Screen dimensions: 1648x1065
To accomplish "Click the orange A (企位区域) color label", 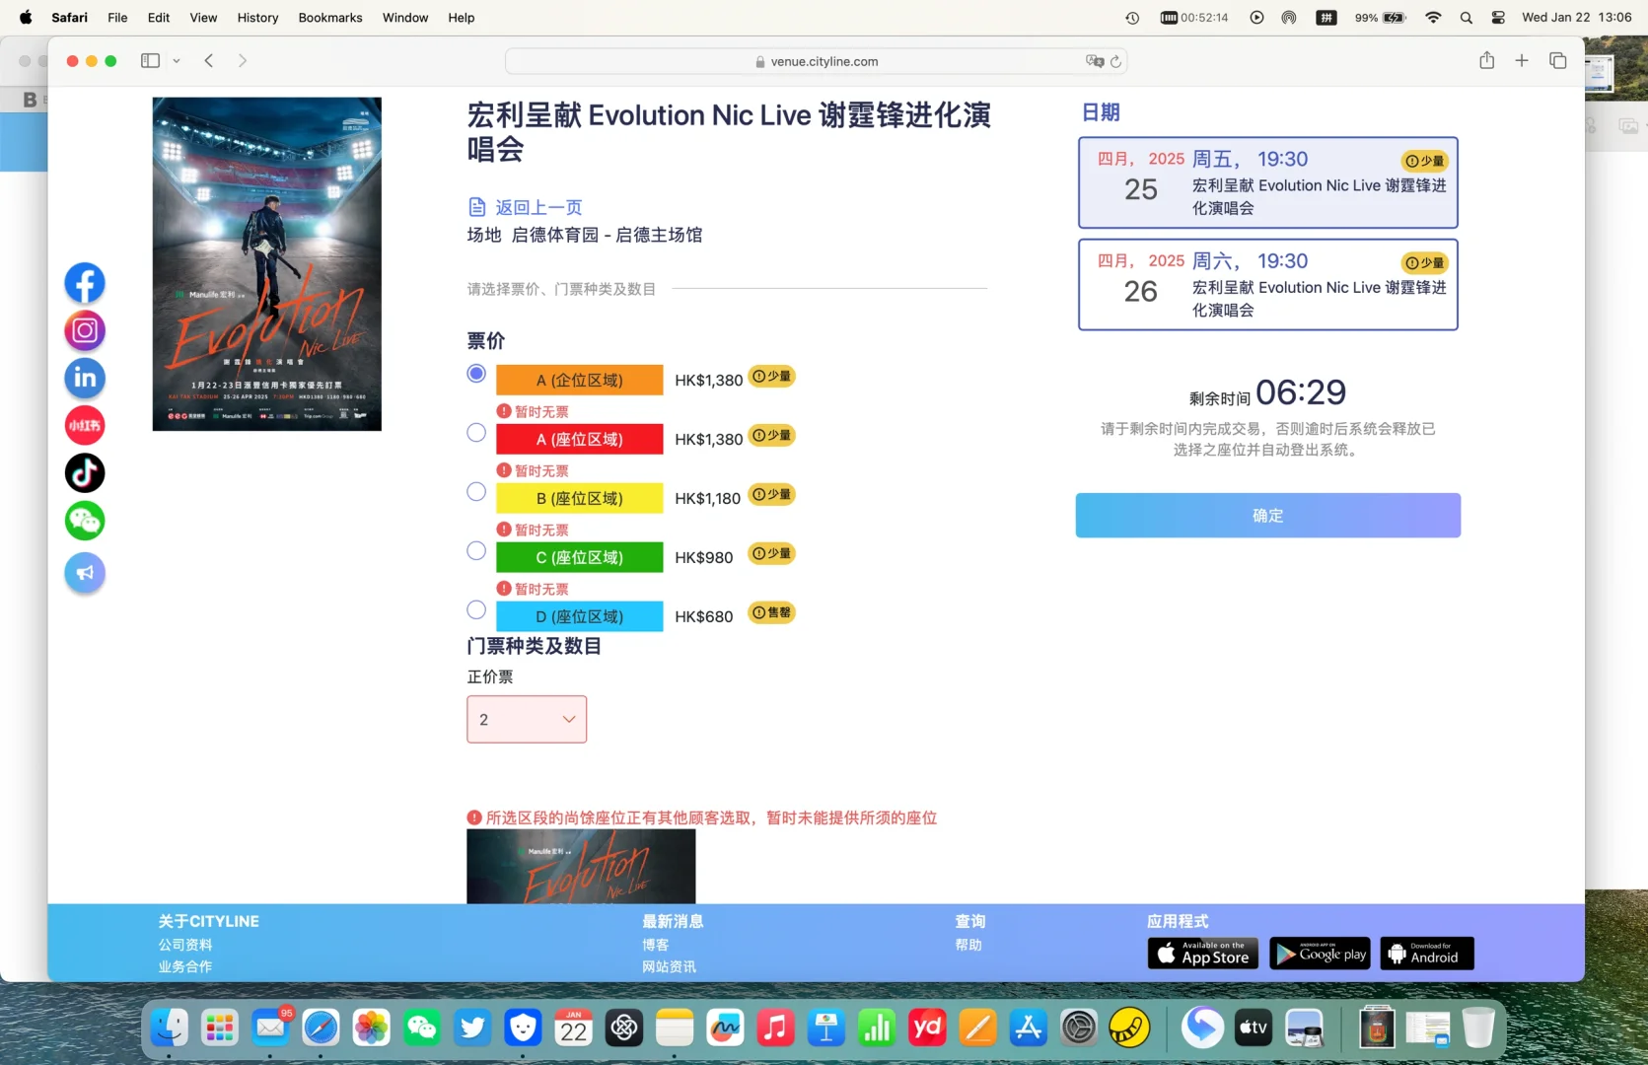I will [580, 381].
